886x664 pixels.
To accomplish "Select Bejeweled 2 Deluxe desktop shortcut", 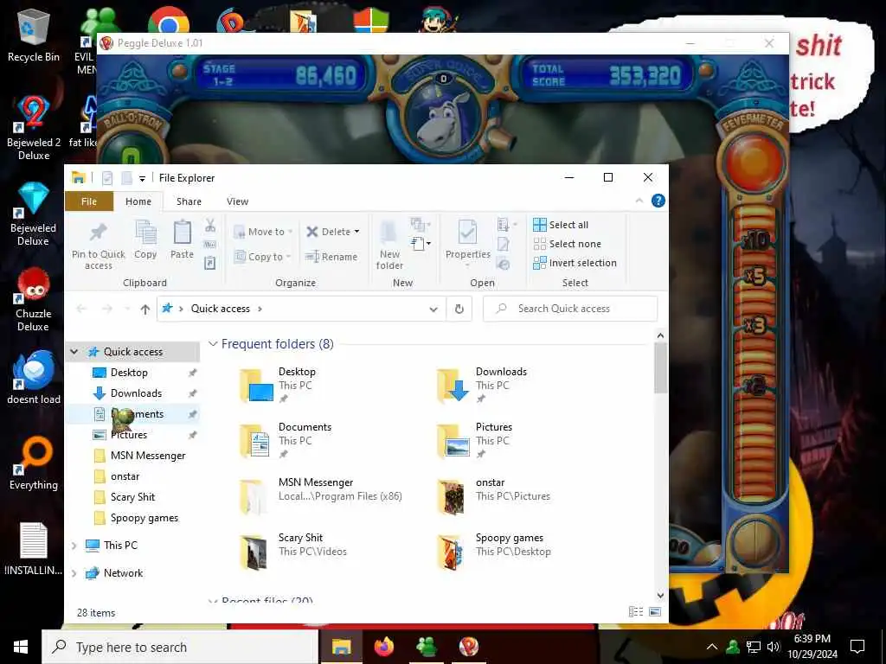I will (x=34, y=128).
